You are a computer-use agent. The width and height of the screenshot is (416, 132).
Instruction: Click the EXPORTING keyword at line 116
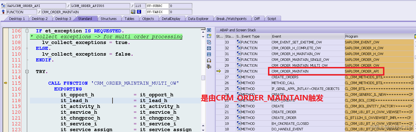68,89
